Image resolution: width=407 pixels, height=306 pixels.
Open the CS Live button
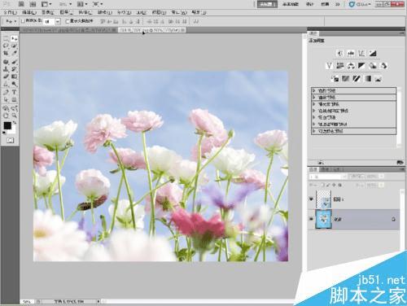360,4
